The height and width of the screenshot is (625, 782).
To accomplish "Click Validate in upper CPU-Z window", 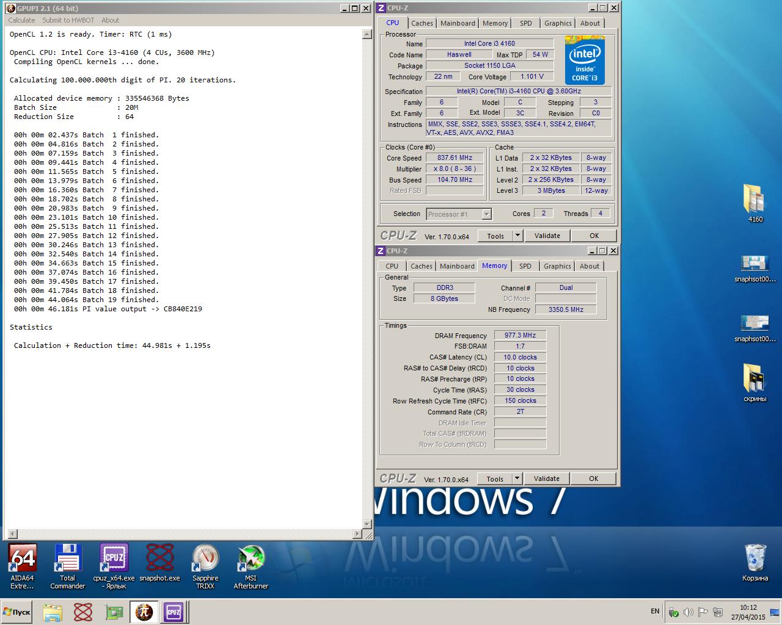I will click(x=547, y=236).
